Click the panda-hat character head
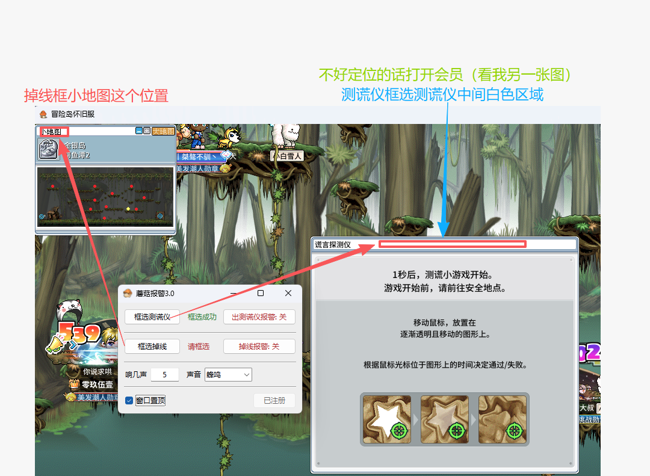650x476 pixels. (x=69, y=310)
